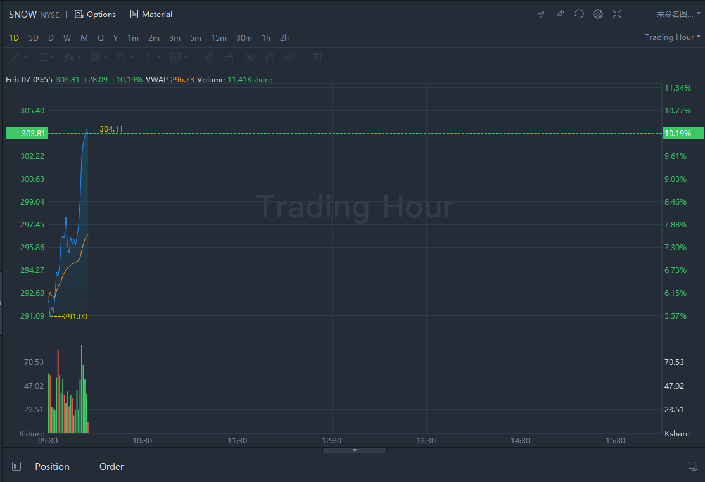
Task: Switch to the W weekly timeframe
Action: (67, 38)
